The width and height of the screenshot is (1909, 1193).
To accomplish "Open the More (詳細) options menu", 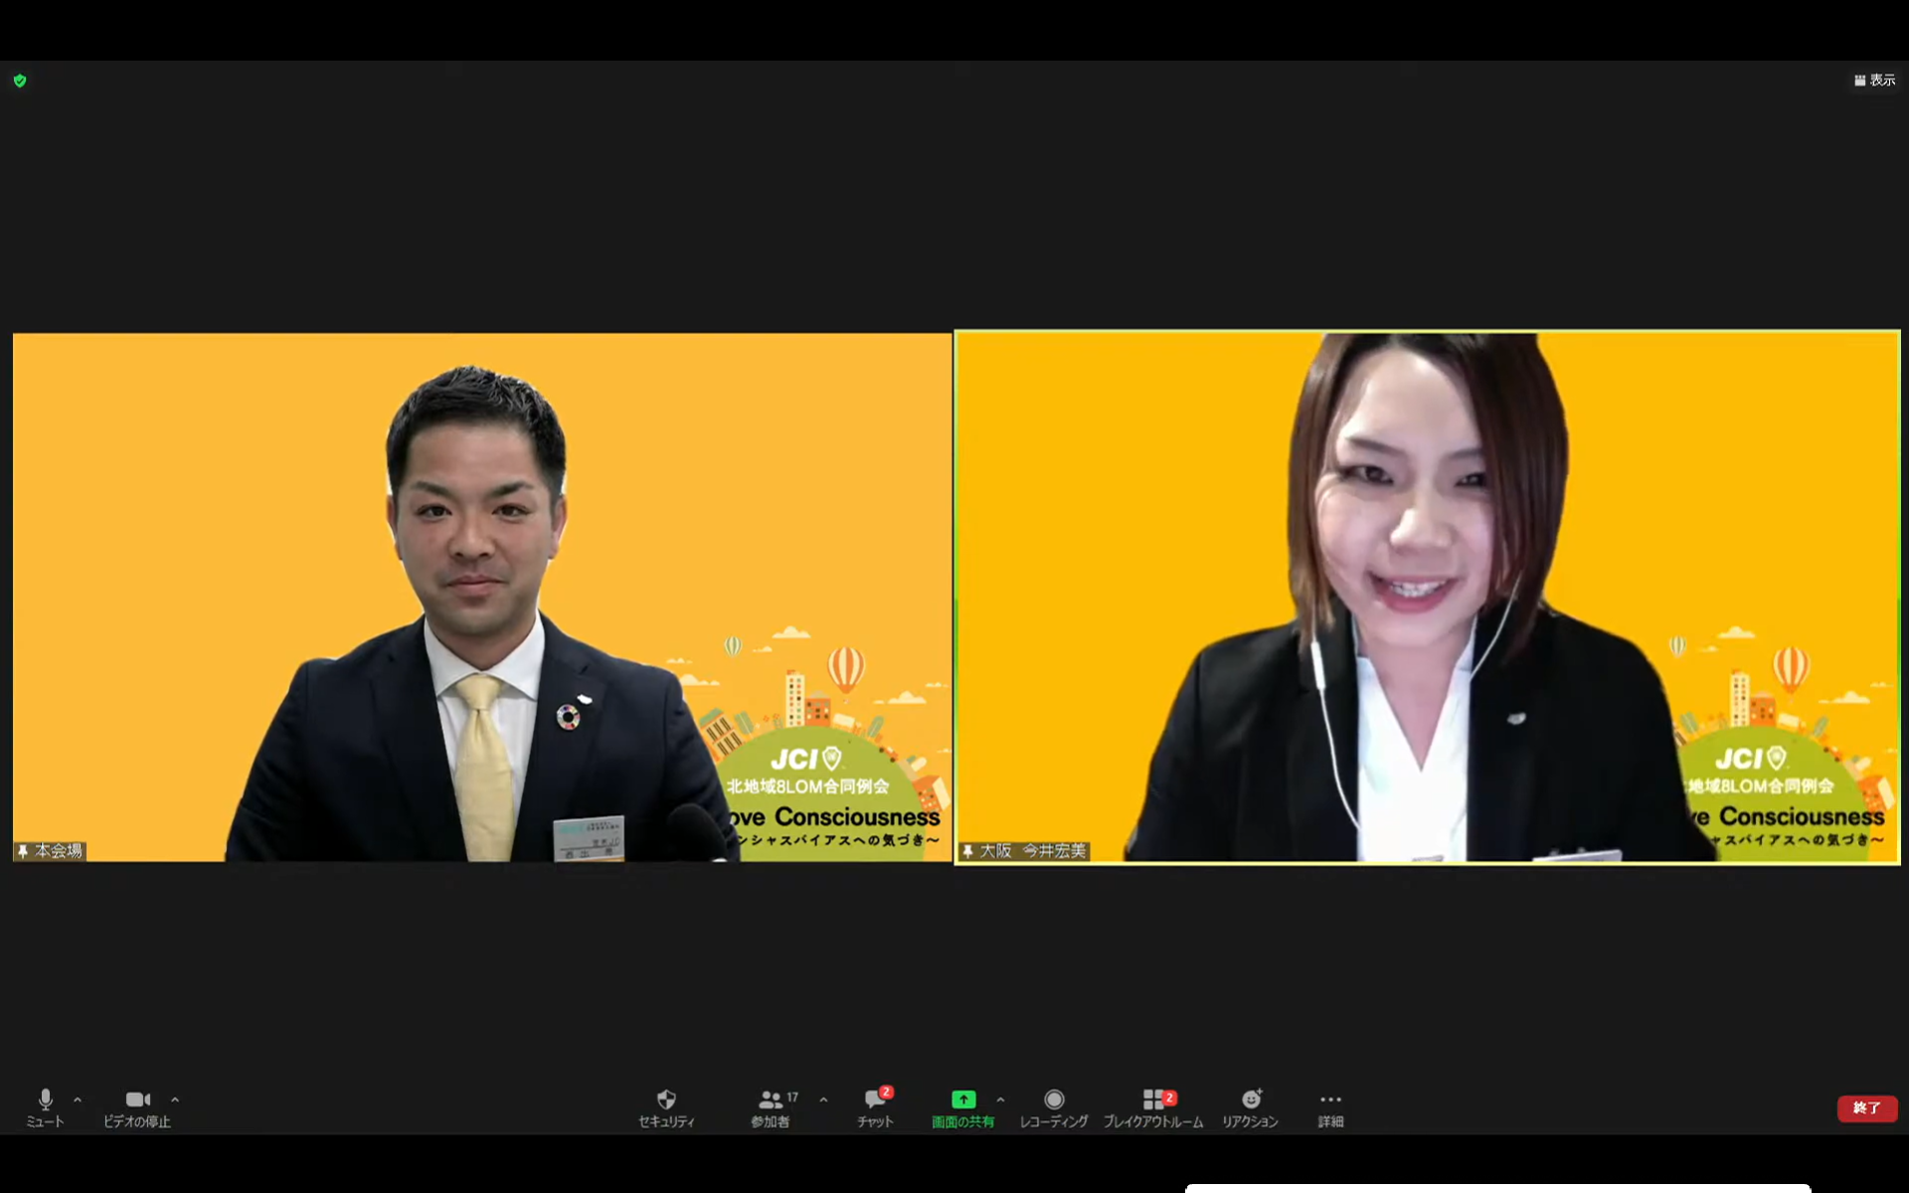I will point(1330,1106).
